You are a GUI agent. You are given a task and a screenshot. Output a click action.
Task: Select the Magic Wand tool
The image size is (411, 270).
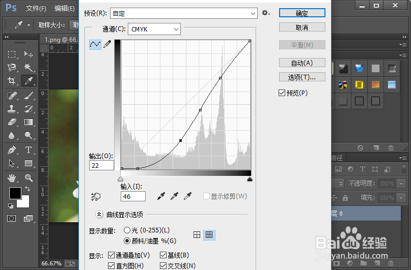(29, 67)
